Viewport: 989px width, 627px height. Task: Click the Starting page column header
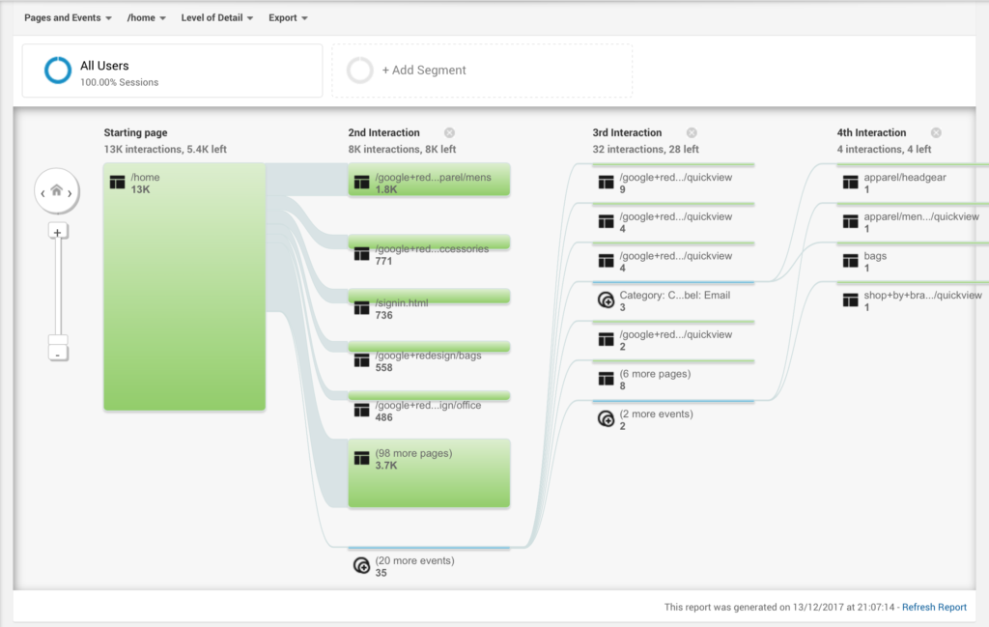tap(135, 132)
